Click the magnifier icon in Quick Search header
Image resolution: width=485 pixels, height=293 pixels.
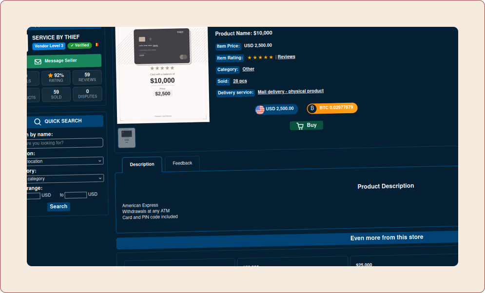(38, 121)
